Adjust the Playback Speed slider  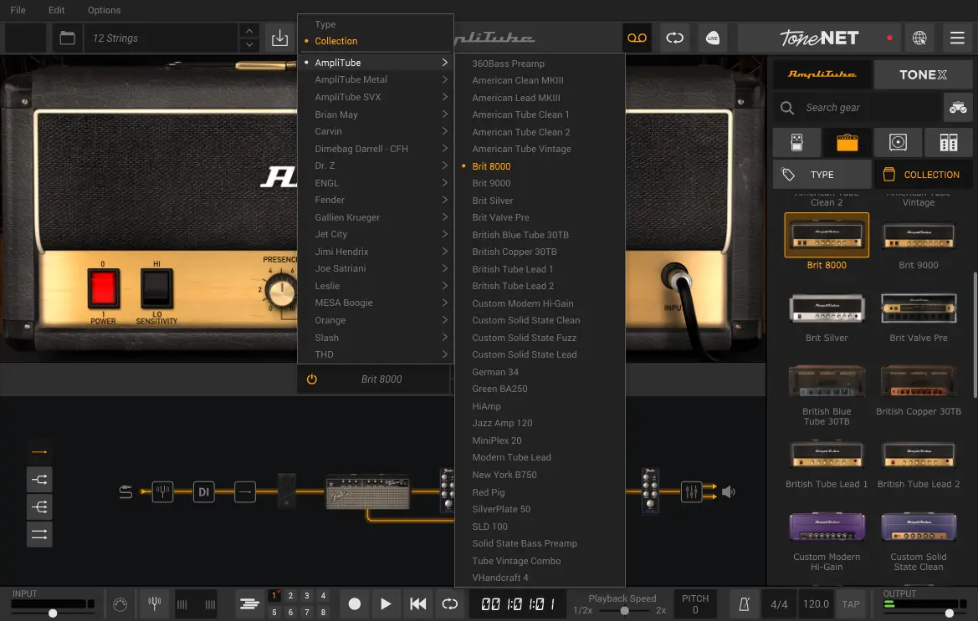(x=625, y=611)
